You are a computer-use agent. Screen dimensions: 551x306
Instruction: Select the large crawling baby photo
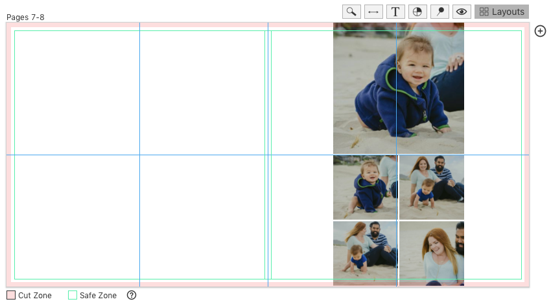coord(399,89)
